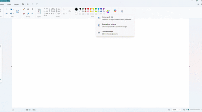The height and width of the screenshot is (112, 202).
Task: Select the Color picker eyedropper tool
Action: 28,14
